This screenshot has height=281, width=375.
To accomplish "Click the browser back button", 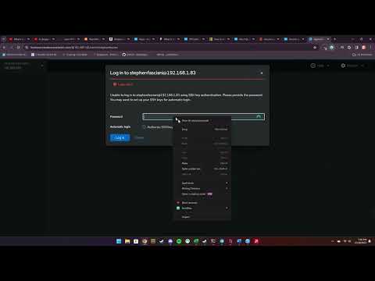I will click(4, 48).
